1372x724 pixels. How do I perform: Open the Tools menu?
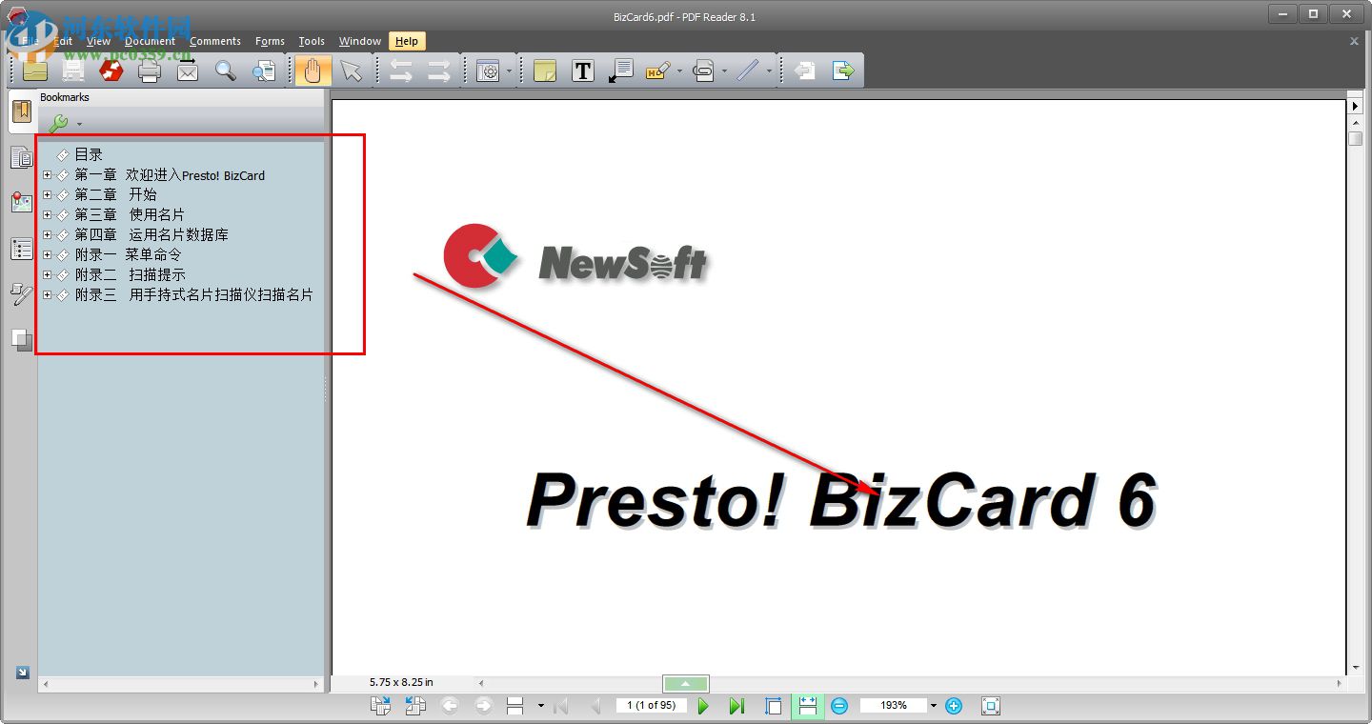312,41
